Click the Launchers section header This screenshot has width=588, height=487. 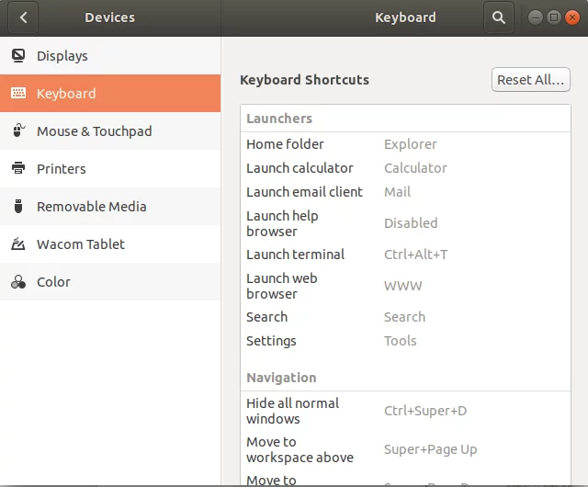coord(279,119)
